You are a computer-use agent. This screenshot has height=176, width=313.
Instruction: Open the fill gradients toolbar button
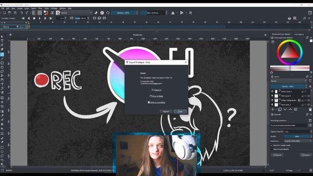pyautogui.click(x=34, y=13)
